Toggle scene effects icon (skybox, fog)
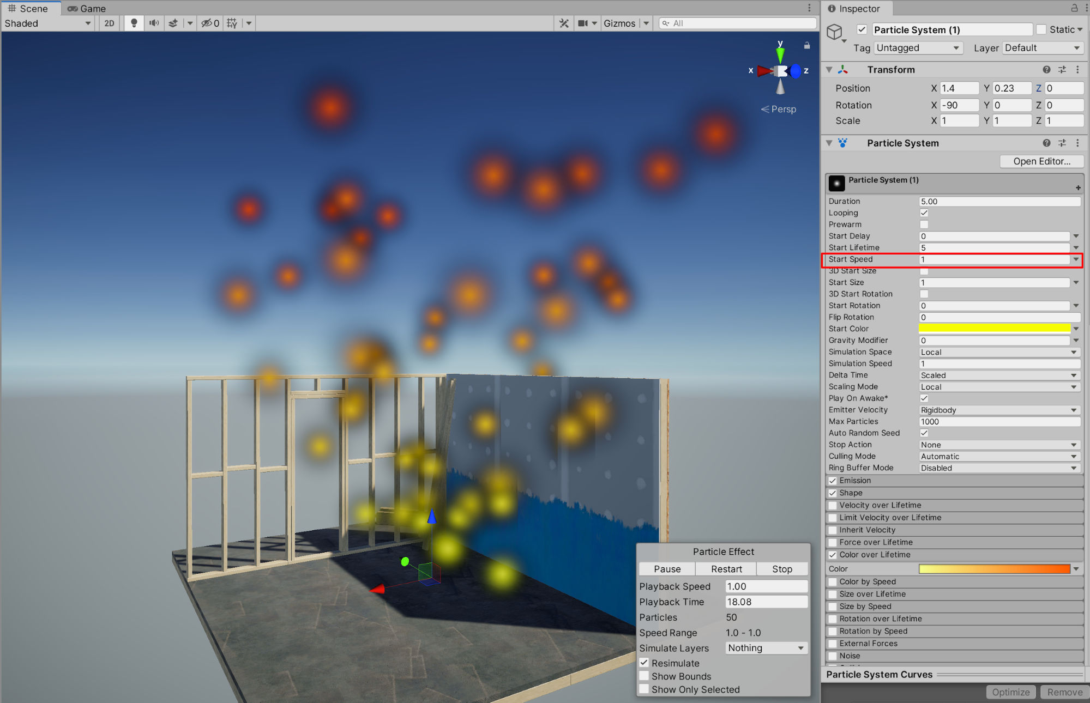The width and height of the screenshot is (1090, 703). pos(173,23)
